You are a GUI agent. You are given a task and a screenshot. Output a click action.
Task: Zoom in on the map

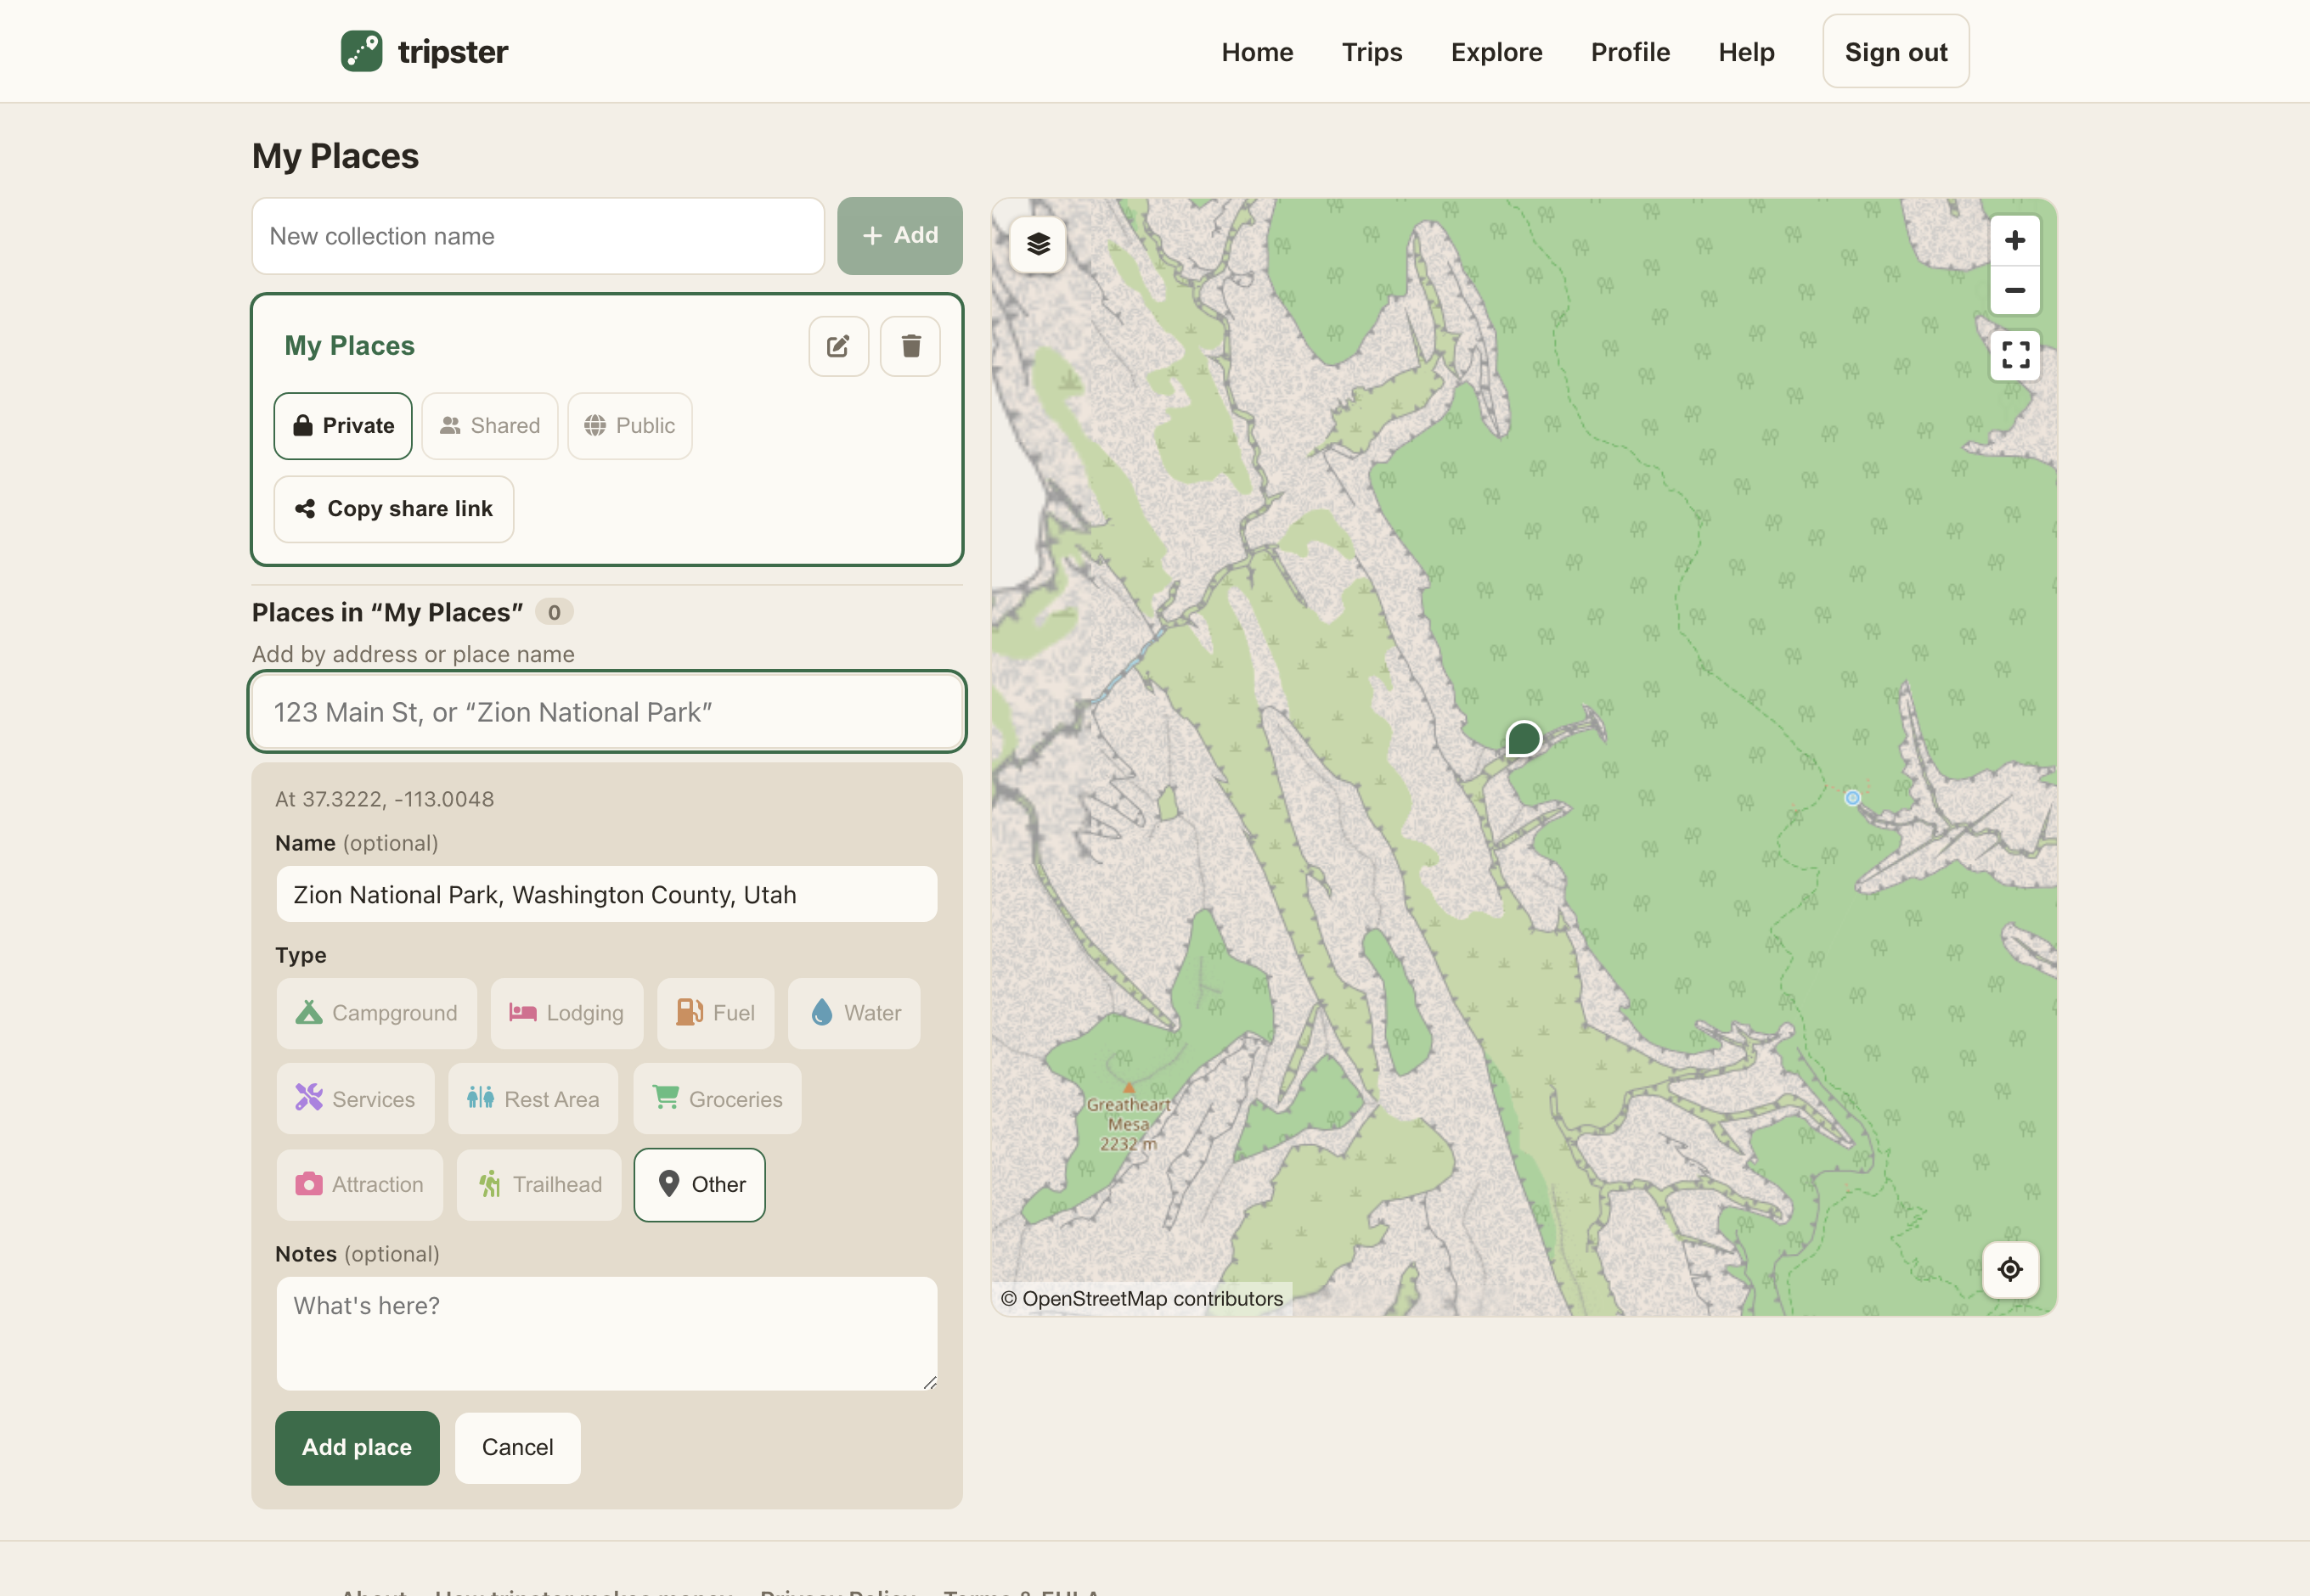coord(2014,240)
